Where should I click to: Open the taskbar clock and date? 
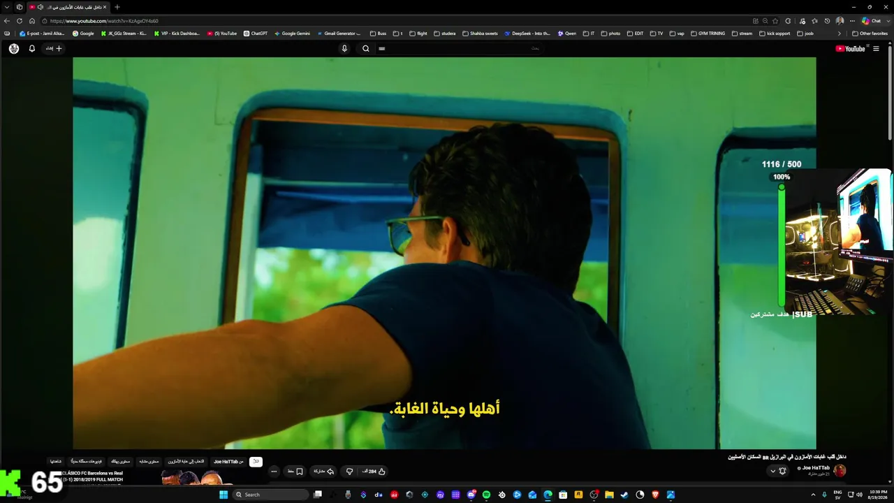878,495
